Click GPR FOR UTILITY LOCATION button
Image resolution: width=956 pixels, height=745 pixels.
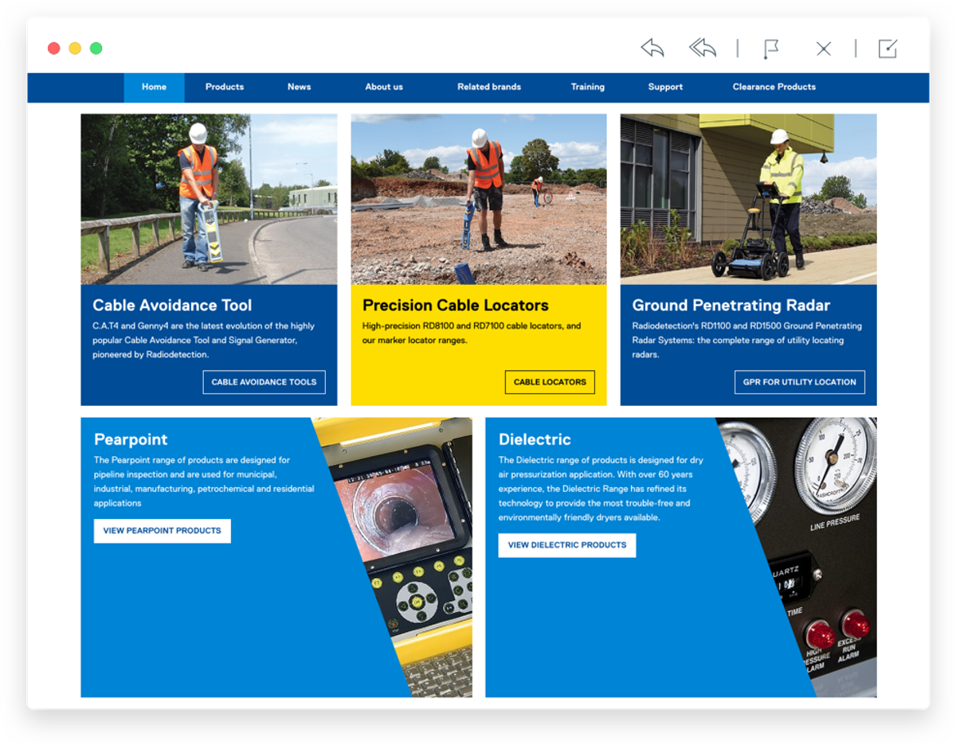pos(800,382)
